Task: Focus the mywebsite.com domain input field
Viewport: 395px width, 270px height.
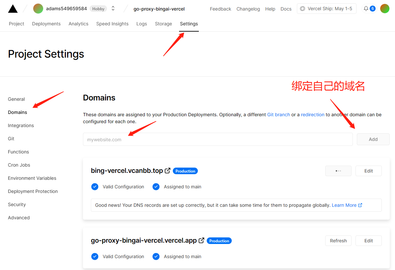Action: [x=218, y=139]
